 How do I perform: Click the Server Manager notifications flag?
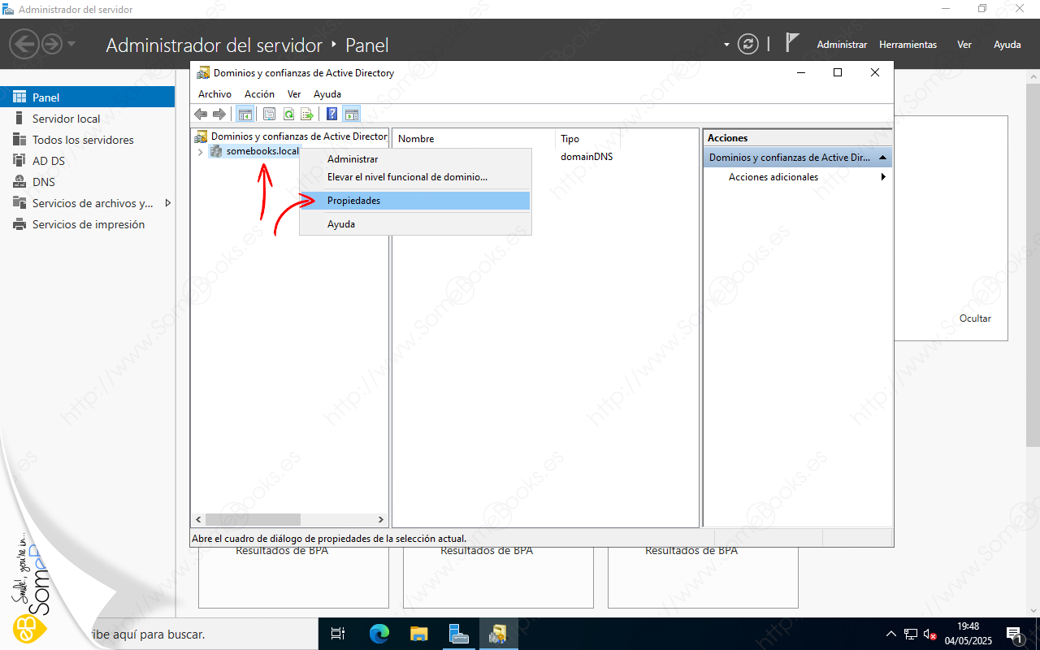pos(792,44)
